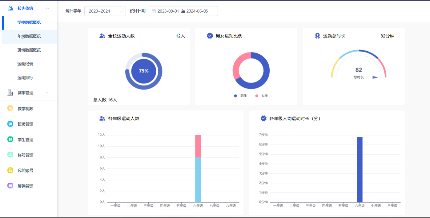Collapse the 校内体锻 menu chevron
Screen dimensions: 430x218
[47, 8]
